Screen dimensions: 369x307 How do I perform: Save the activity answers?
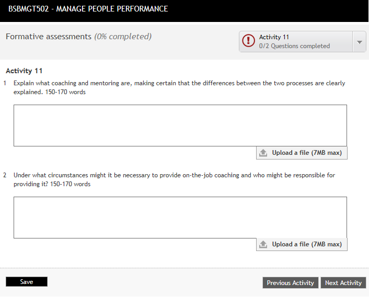pos(27,282)
